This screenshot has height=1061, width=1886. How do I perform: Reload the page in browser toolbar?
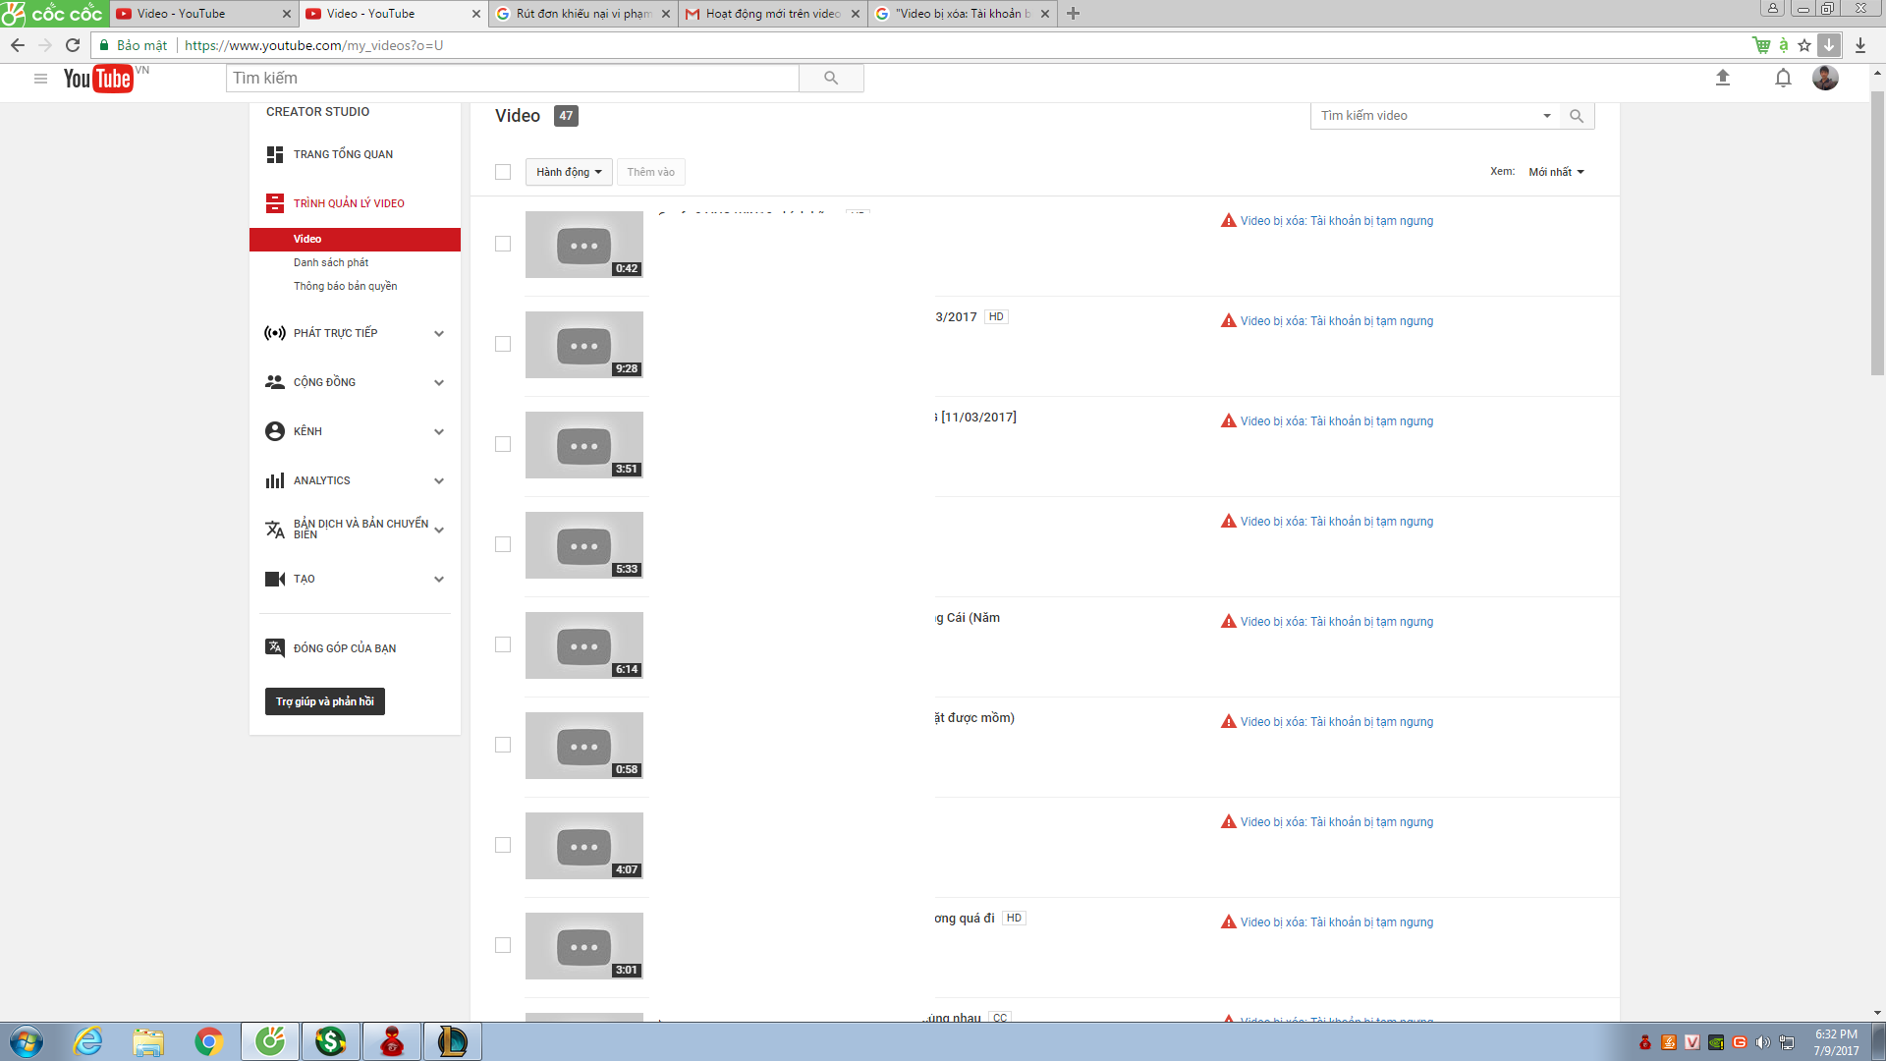(73, 45)
